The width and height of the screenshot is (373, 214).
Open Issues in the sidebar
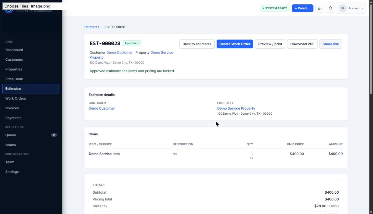click(x=31, y=145)
